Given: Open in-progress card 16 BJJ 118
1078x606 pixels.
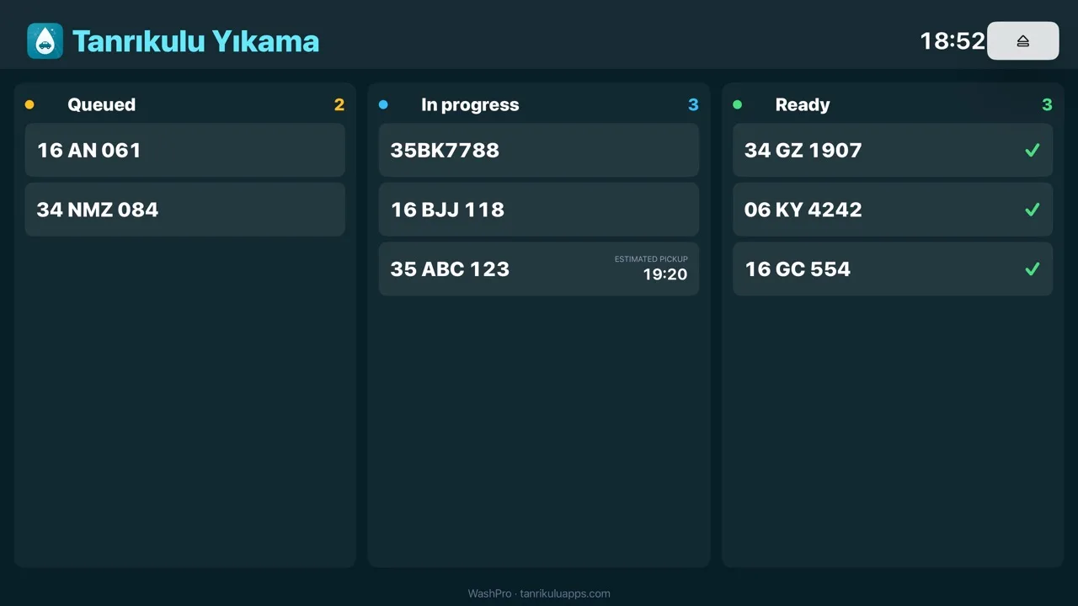Looking at the screenshot, I should (x=539, y=210).
